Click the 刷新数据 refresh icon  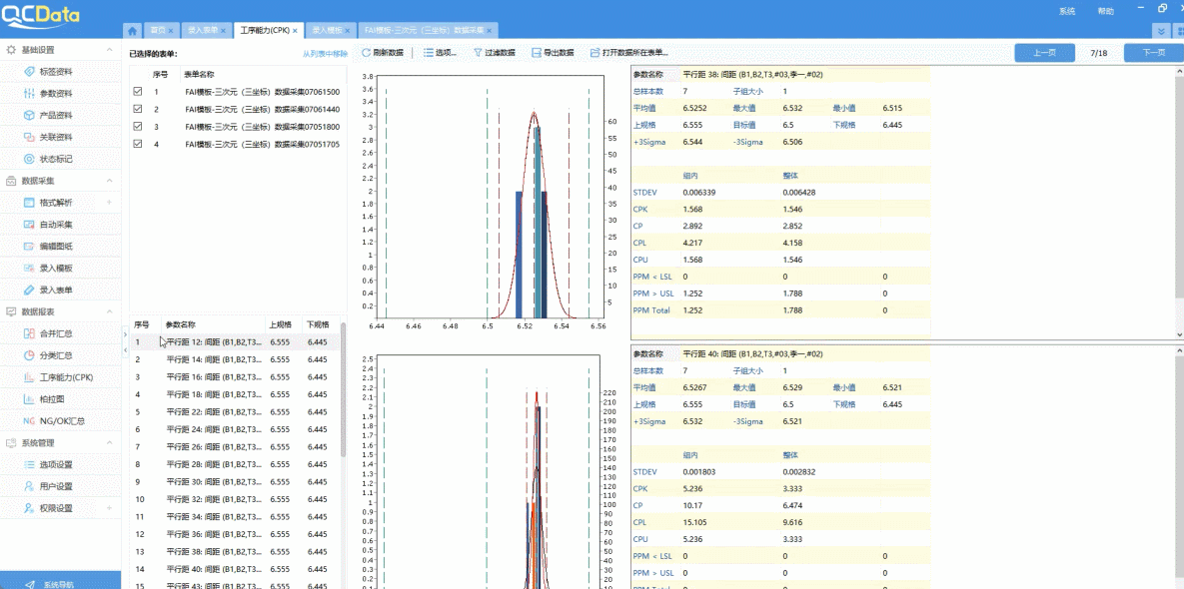click(x=367, y=53)
